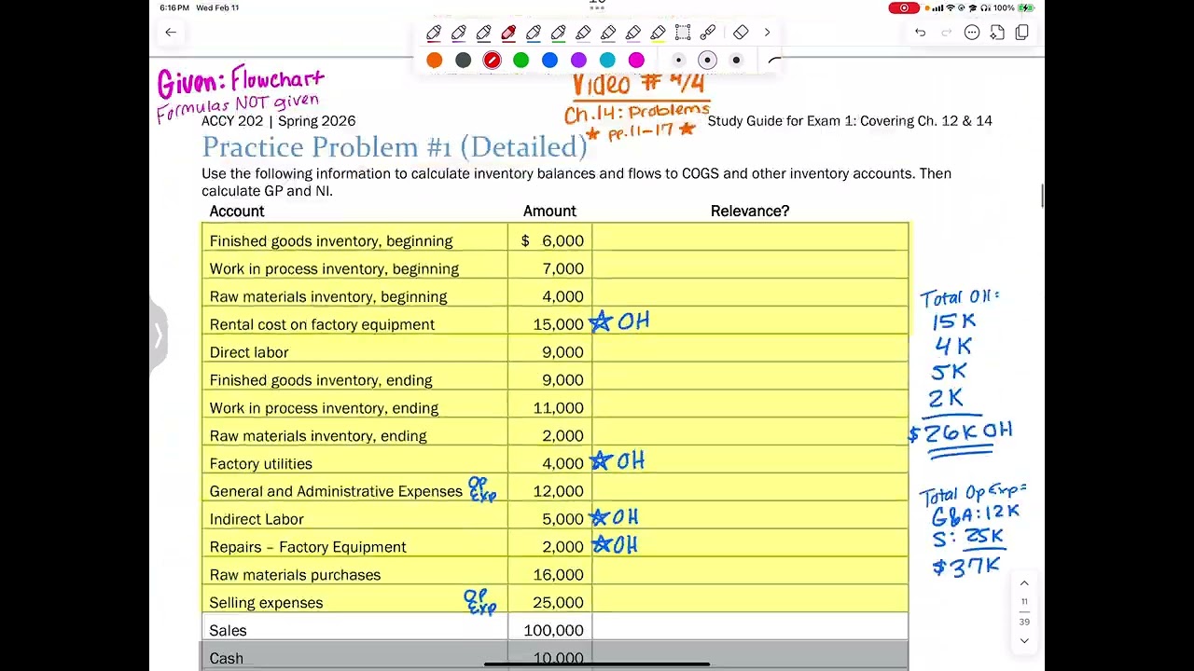This screenshot has height=671, width=1194.
Task: Click the Raw materials purchases row
Action: pos(555,575)
